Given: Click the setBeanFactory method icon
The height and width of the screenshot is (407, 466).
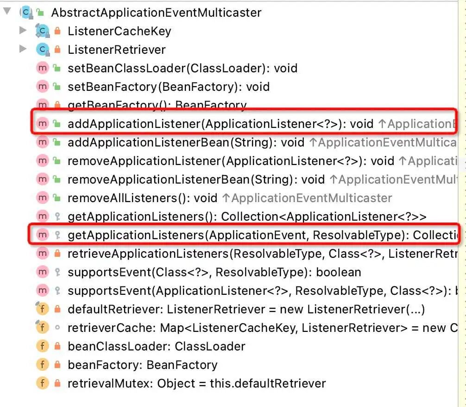Looking at the screenshot, I should [x=43, y=87].
